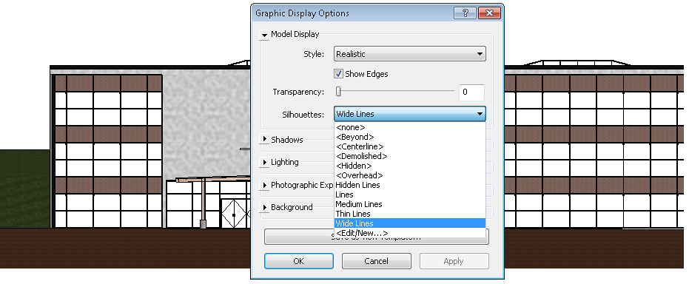Pick Thin Lines from the list
This screenshot has height=284, width=689.
pos(409,214)
